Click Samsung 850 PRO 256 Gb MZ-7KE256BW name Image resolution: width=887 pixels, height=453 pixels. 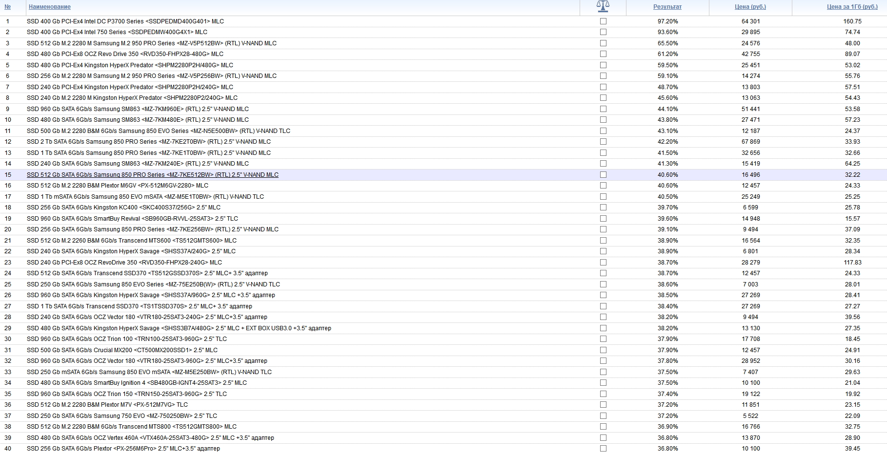click(153, 229)
